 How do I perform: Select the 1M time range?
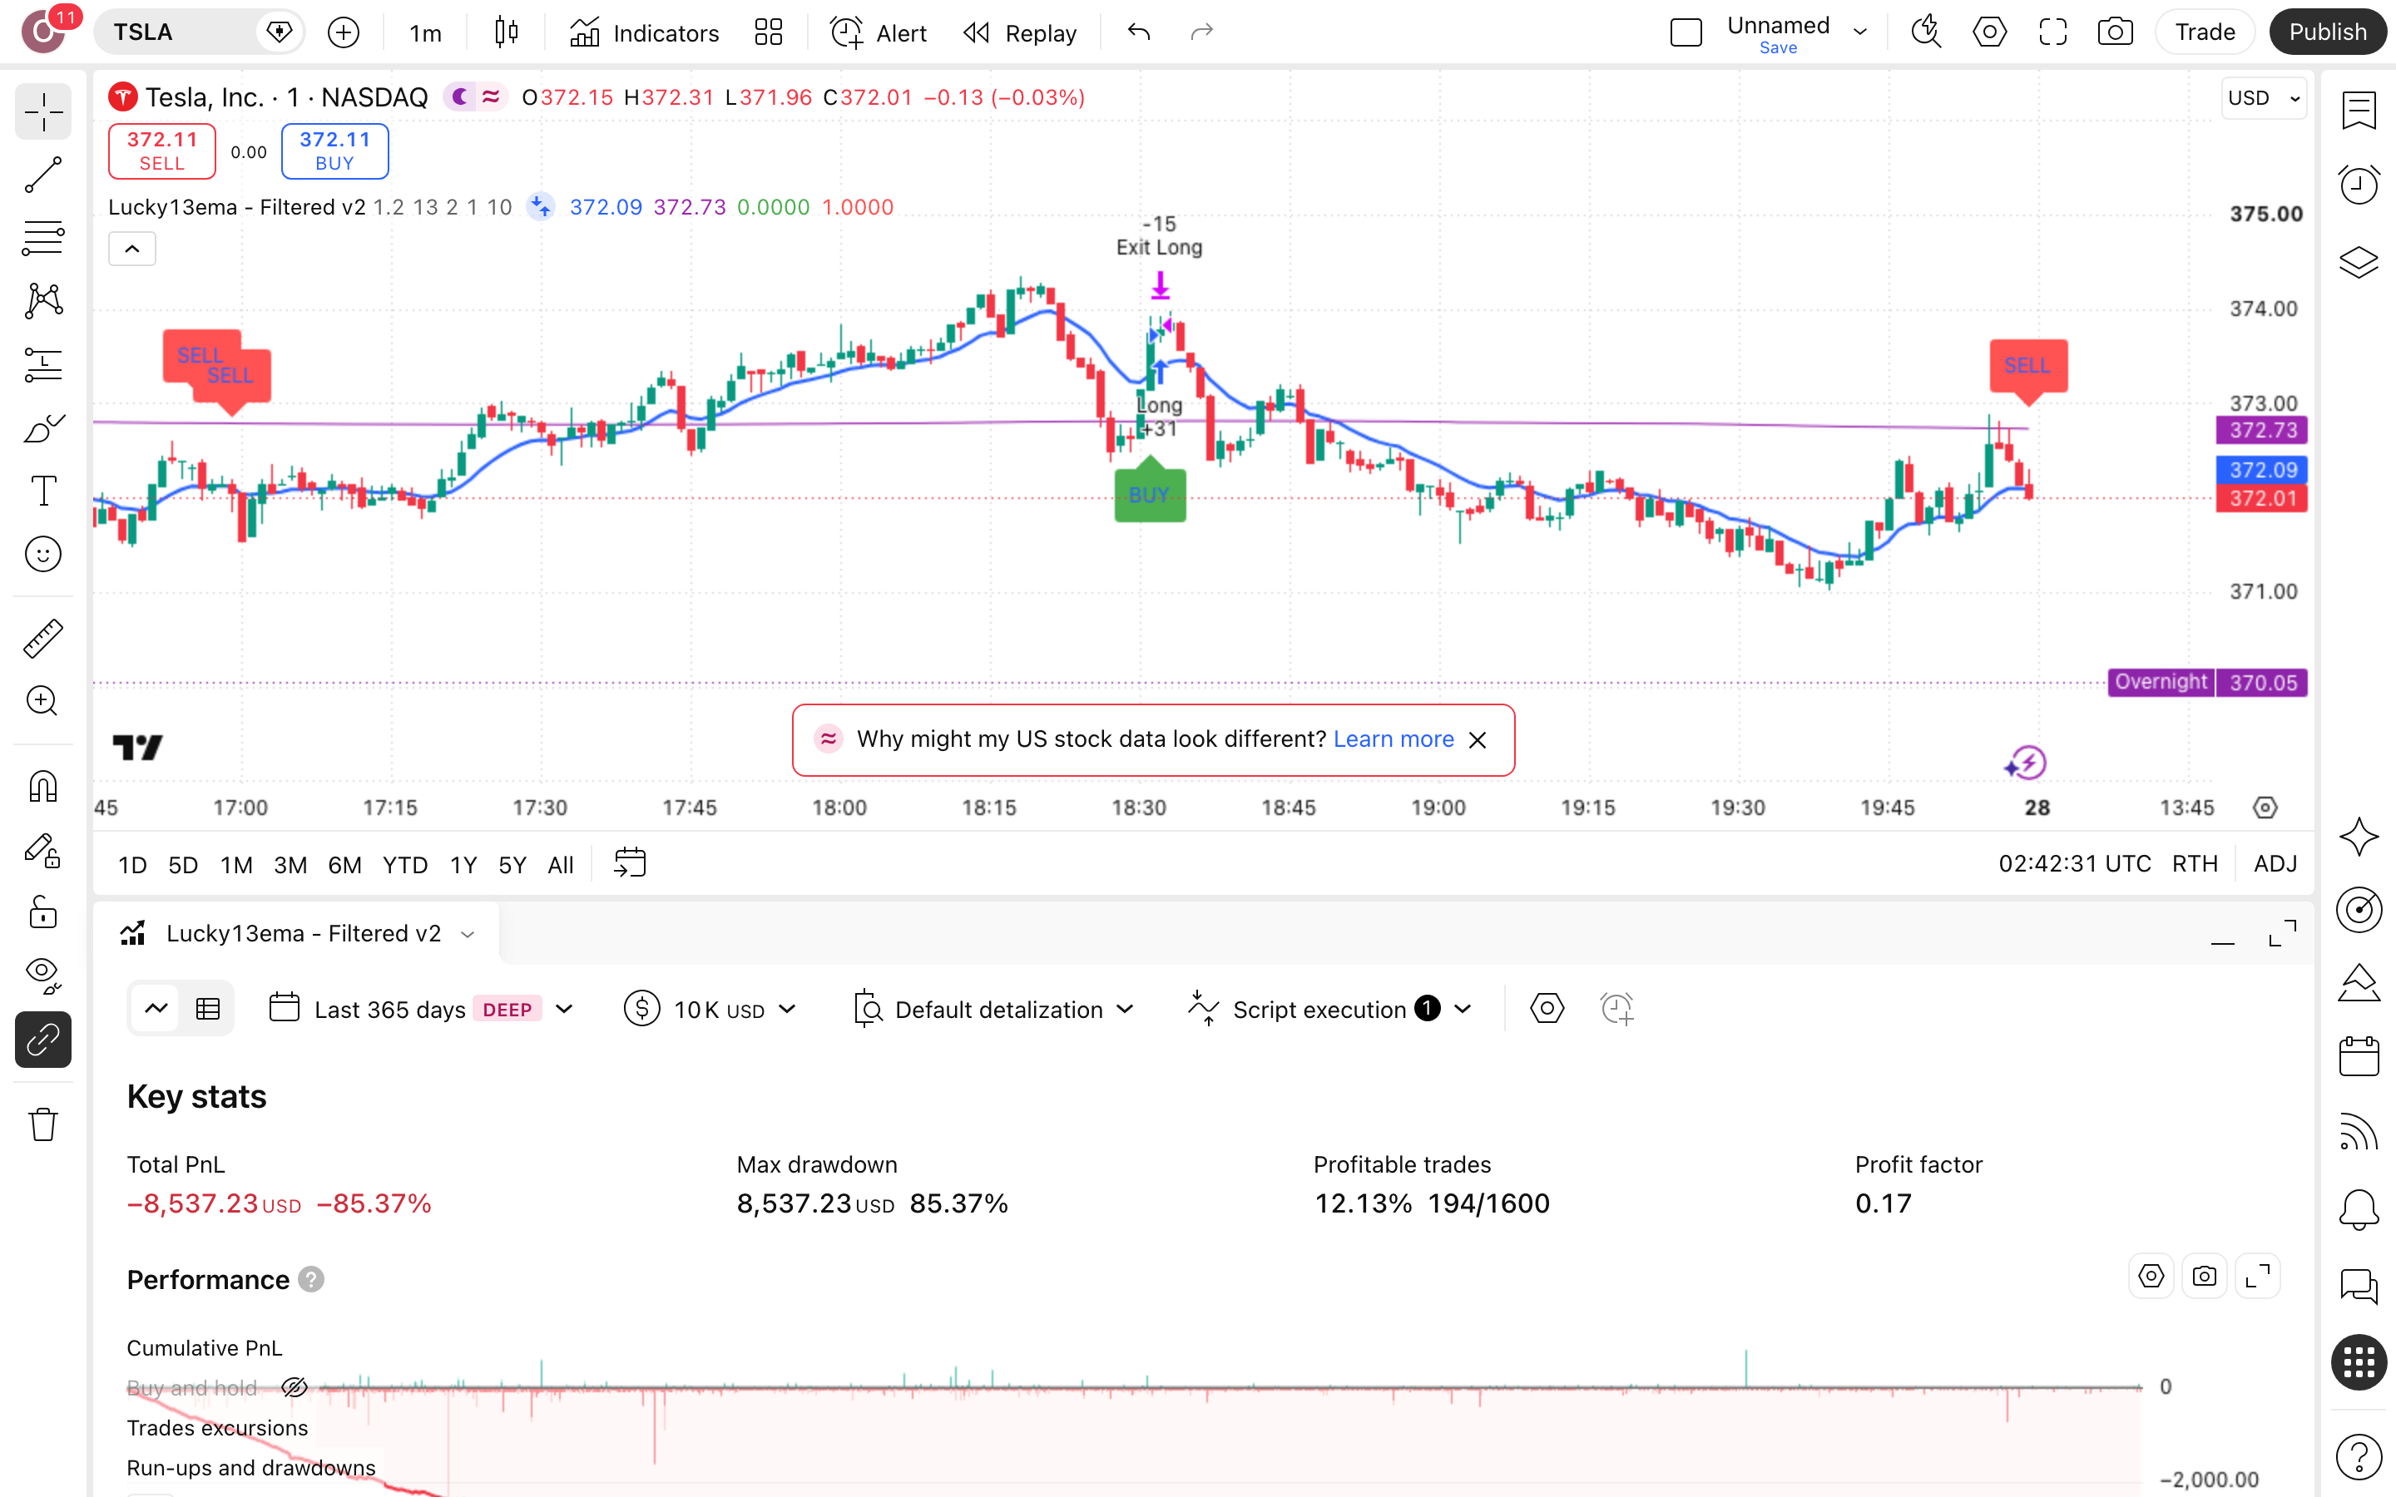(235, 864)
